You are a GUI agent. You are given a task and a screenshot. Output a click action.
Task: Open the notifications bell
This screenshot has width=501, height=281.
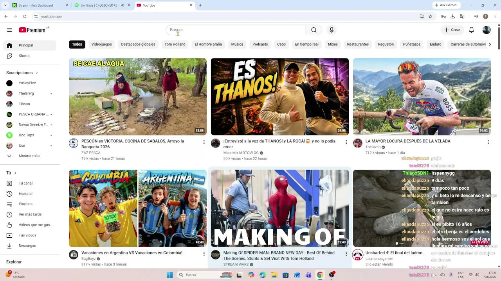(472, 30)
